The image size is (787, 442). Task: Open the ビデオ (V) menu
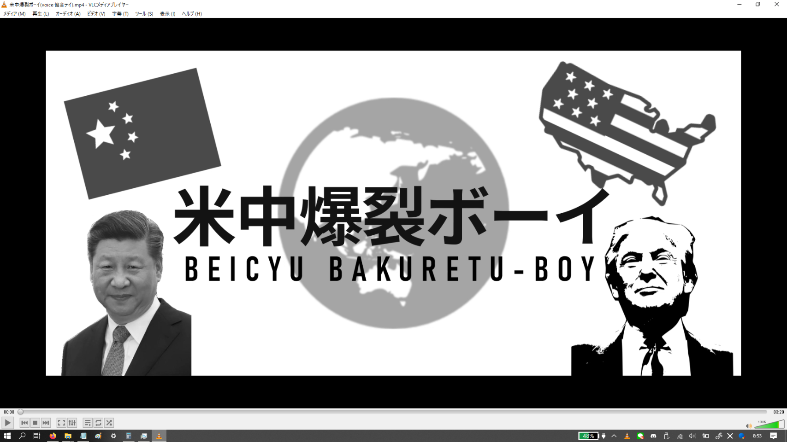[x=96, y=14]
